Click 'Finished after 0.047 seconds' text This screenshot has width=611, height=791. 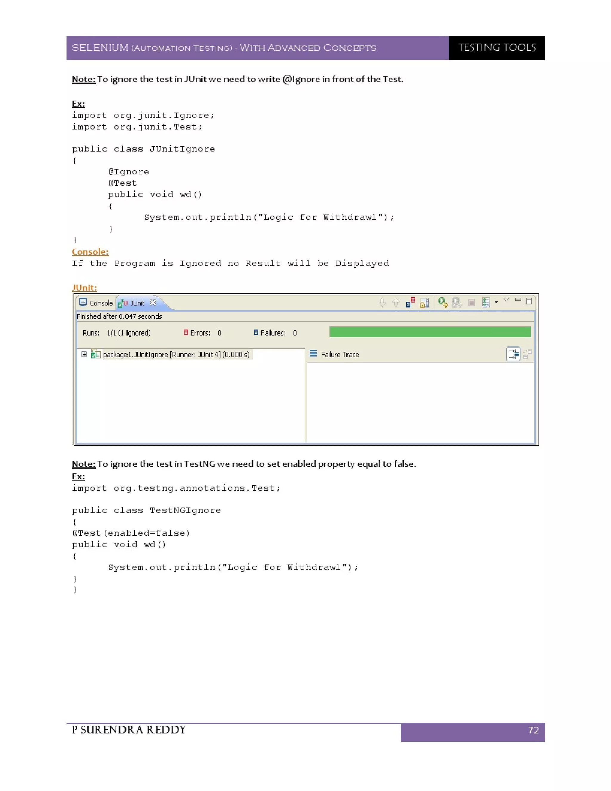tap(119, 316)
